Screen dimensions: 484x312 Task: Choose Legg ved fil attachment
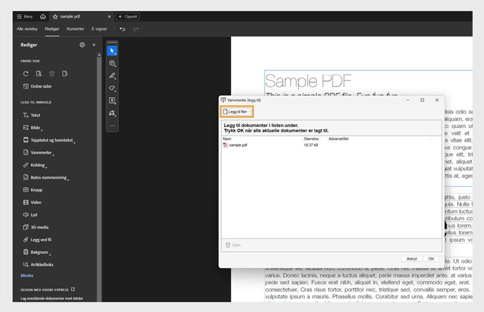[x=38, y=240]
